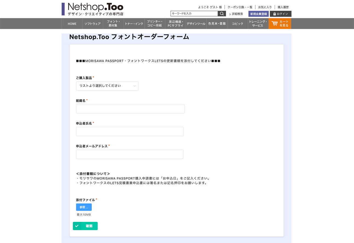Open the 詳細検索 link
Viewport: 354px width, 243px height.
pos(236,14)
